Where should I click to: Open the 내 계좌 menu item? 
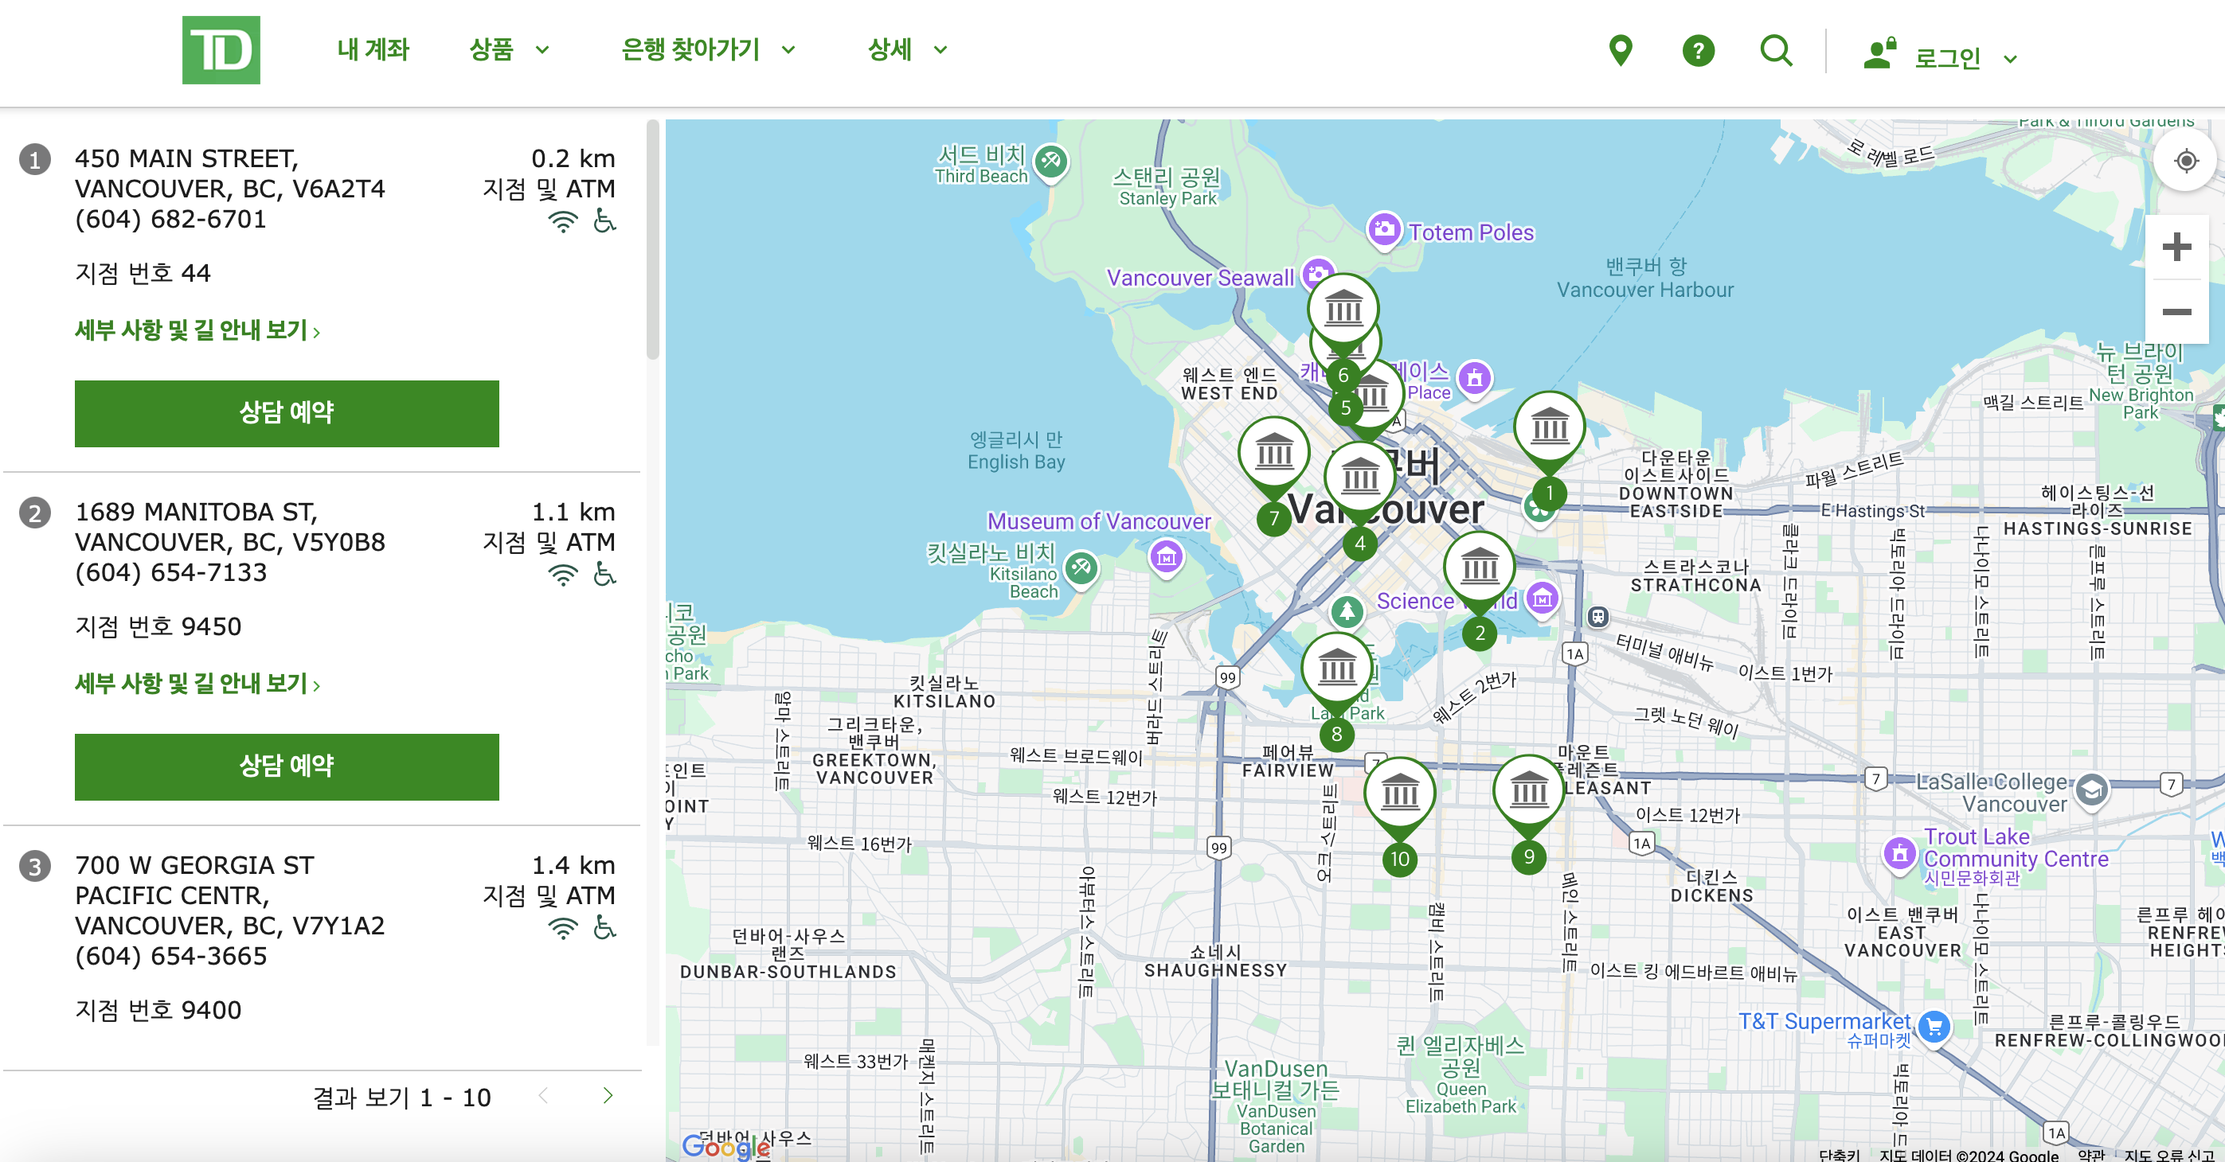(373, 50)
